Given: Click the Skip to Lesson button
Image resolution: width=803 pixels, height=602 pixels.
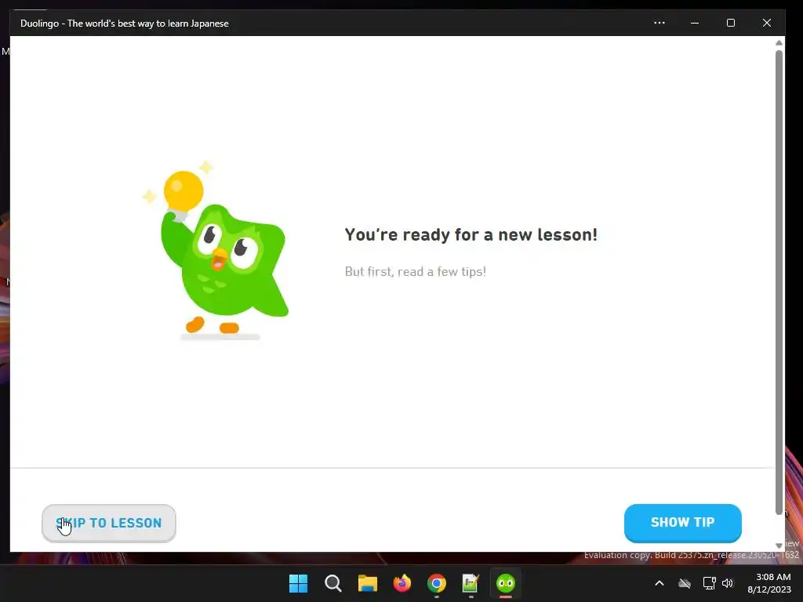Looking at the screenshot, I should click(x=108, y=523).
